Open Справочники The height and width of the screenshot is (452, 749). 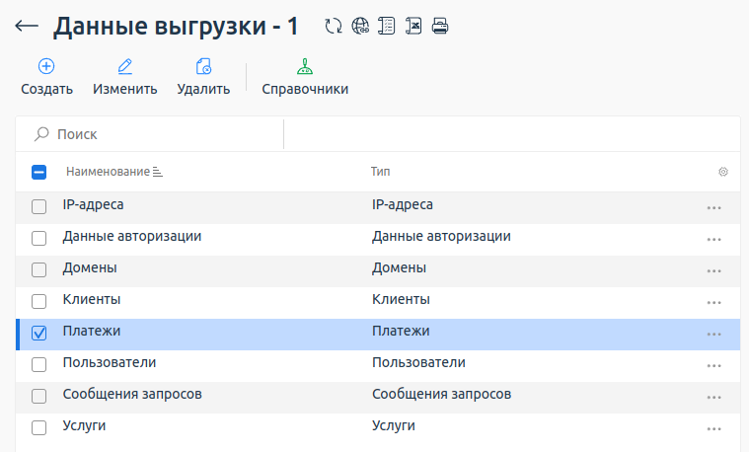(x=305, y=78)
